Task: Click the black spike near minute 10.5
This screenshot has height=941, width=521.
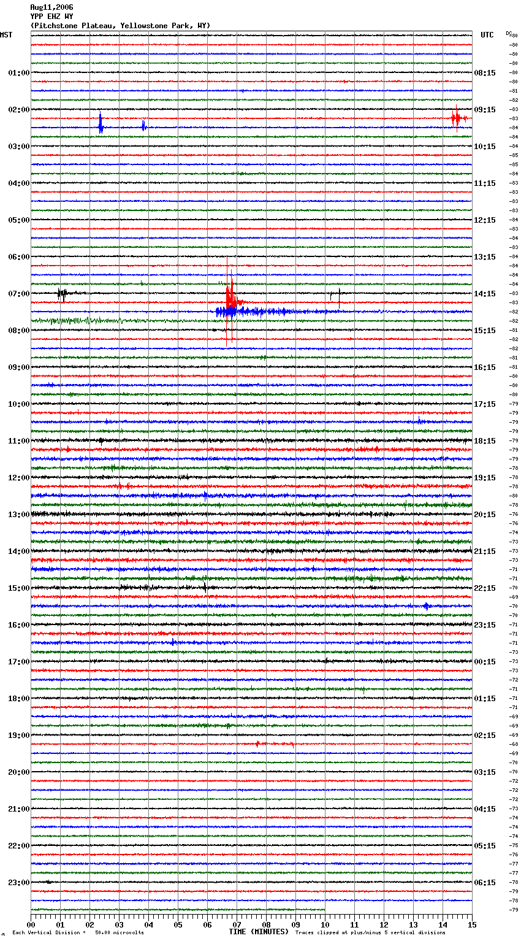Action: tap(339, 297)
